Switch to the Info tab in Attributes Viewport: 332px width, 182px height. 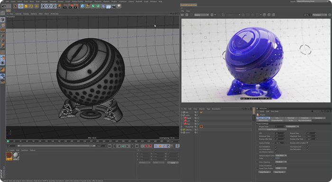point(277,118)
